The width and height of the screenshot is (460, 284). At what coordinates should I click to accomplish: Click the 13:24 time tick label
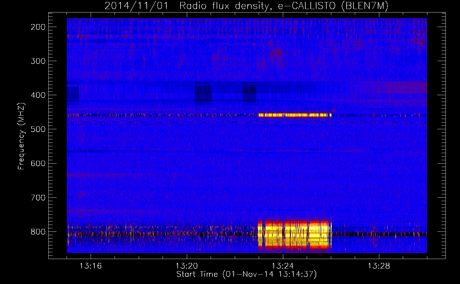pyautogui.click(x=283, y=266)
